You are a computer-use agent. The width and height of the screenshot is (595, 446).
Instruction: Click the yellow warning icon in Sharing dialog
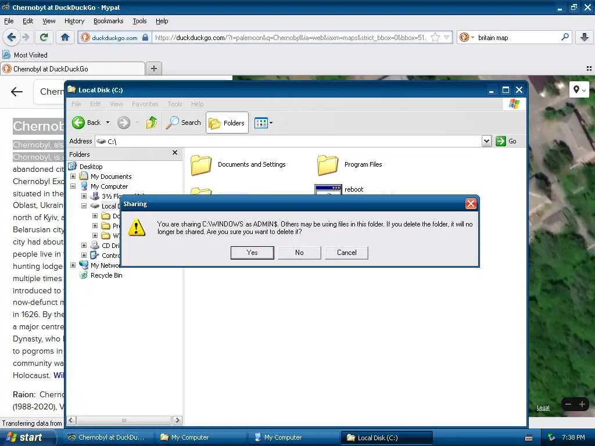coord(136,228)
